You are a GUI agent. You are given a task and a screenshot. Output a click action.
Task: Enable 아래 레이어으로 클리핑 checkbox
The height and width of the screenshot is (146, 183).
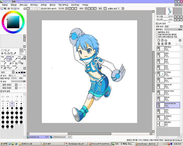point(157,35)
